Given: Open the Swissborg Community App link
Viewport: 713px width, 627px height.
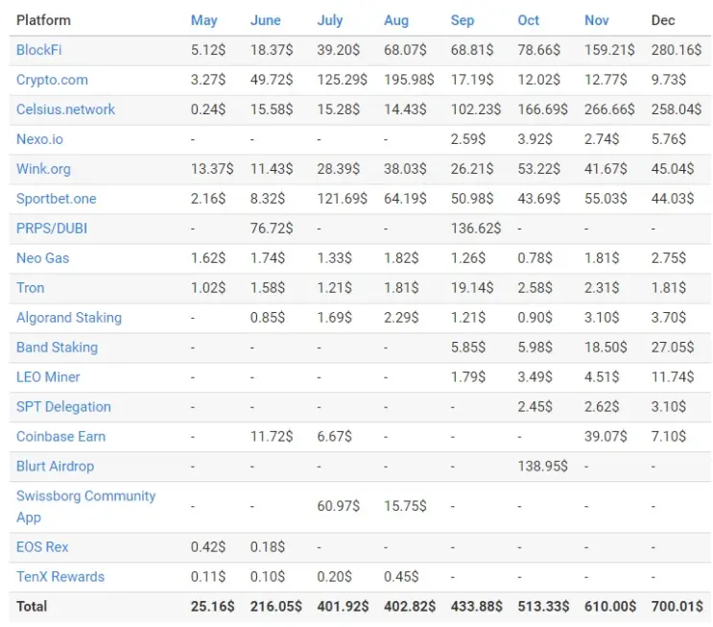Looking at the screenshot, I should (x=86, y=506).
